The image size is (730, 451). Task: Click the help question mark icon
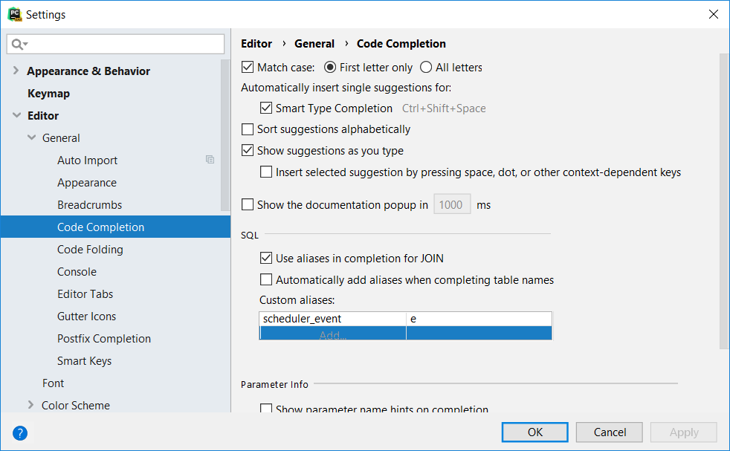pyautogui.click(x=20, y=433)
